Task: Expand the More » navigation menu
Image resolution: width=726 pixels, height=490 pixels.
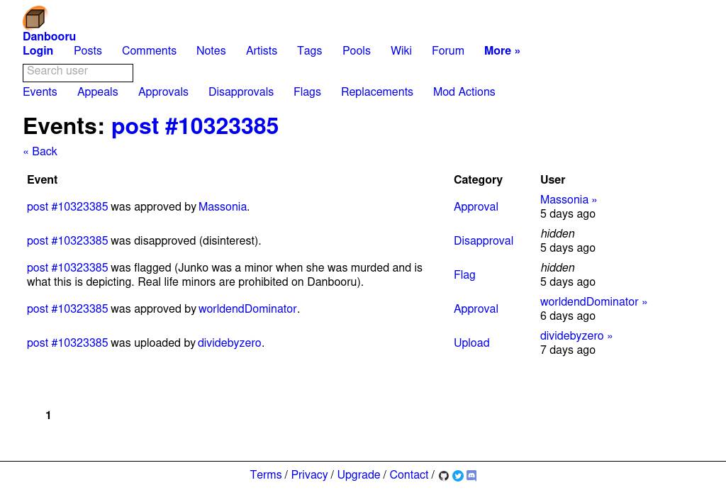Action: point(501,52)
